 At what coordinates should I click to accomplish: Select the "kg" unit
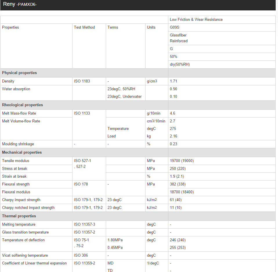pyautogui.click(x=149, y=136)
